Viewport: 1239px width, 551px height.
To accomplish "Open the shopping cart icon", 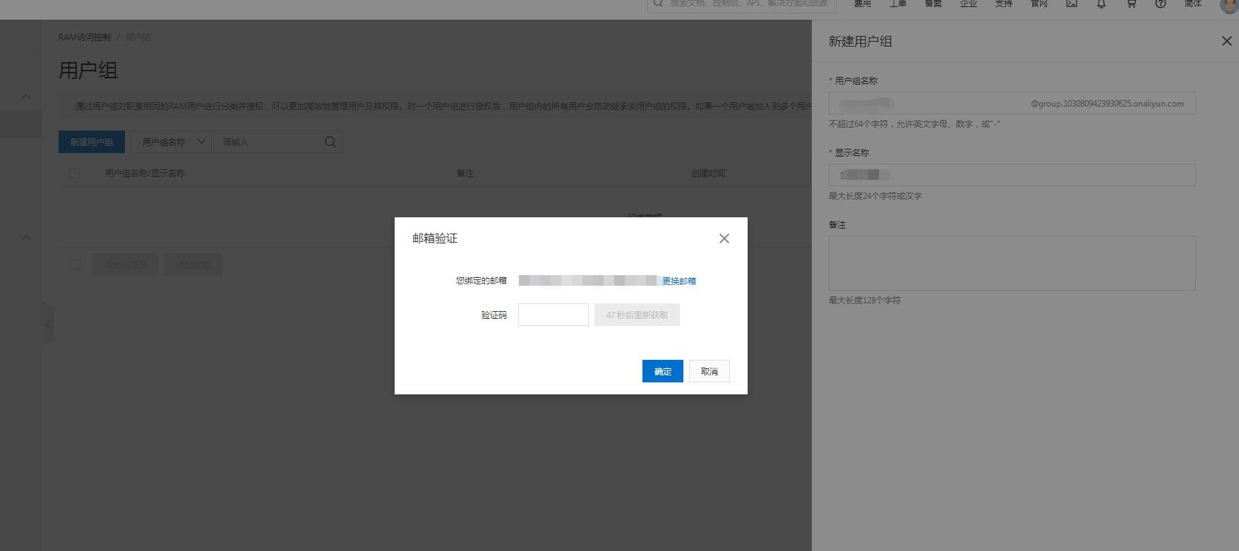I will (1131, 4).
